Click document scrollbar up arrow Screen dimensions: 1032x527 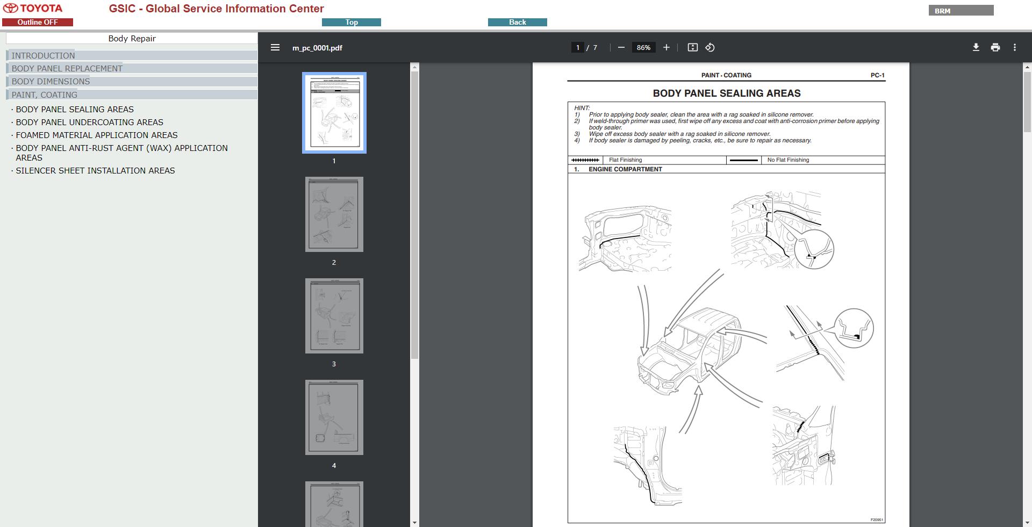click(1027, 67)
